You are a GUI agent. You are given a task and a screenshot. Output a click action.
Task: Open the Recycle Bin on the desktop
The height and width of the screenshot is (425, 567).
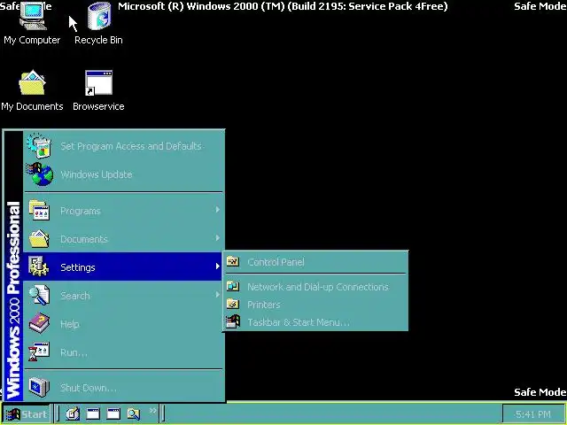98,24
